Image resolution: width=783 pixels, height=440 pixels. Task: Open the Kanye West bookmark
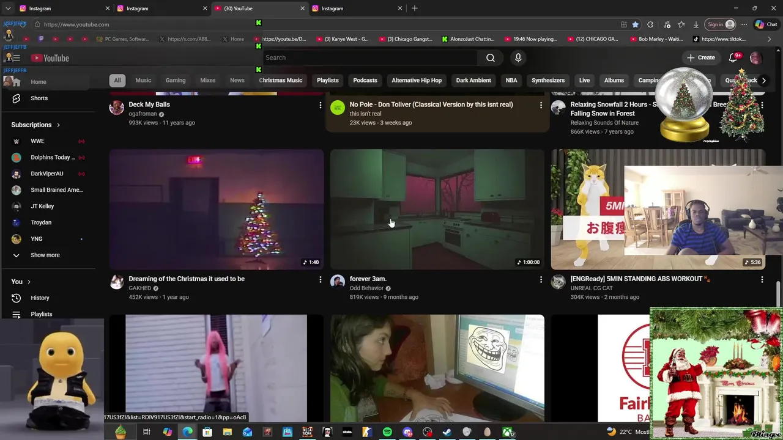[343, 39]
